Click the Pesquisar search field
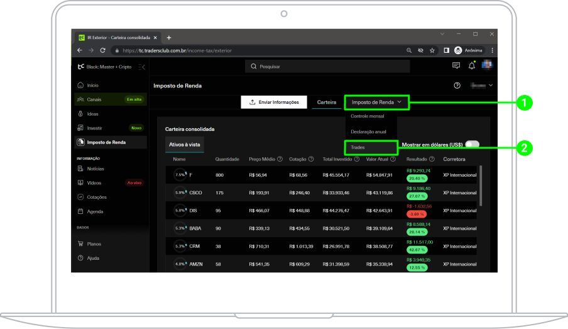This screenshot has height=329, width=568. [x=327, y=67]
